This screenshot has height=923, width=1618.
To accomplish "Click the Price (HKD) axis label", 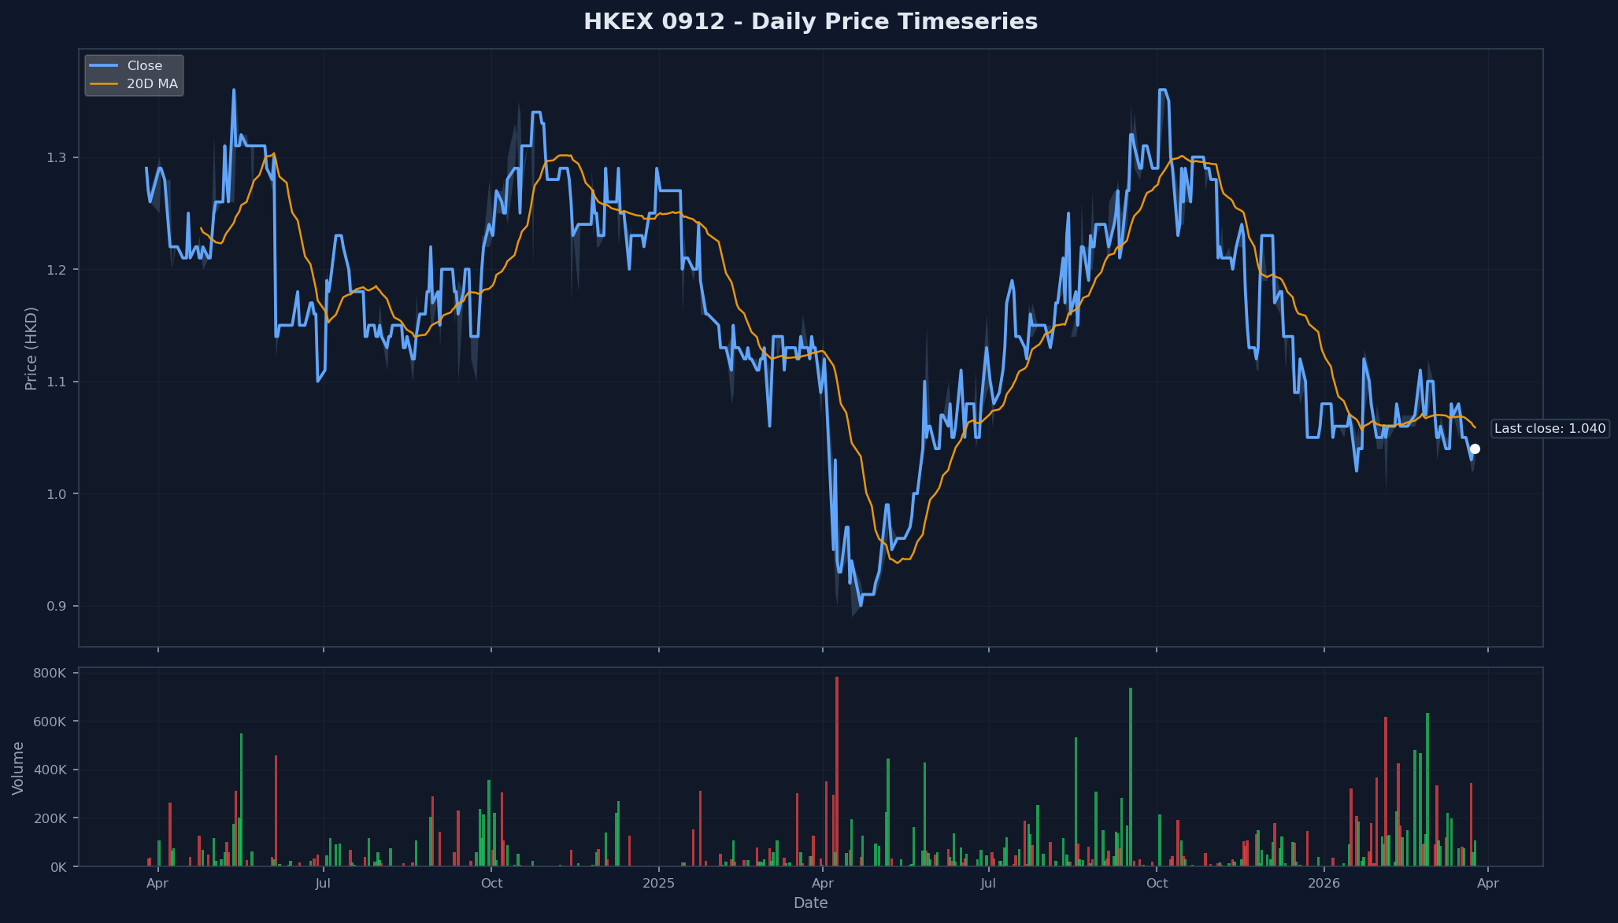I will pos(31,348).
